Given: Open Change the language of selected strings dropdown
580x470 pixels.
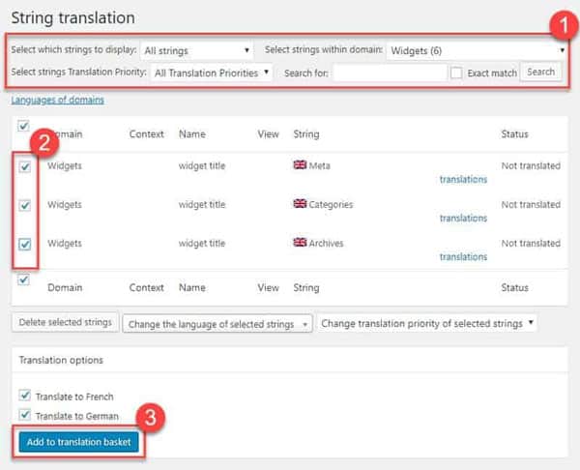Looking at the screenshot, I should coord(217,324).
